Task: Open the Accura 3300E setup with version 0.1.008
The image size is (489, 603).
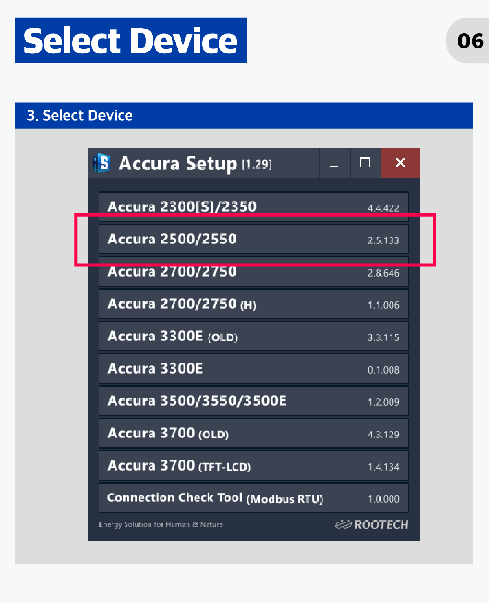Action: click(x=253, y=368)
